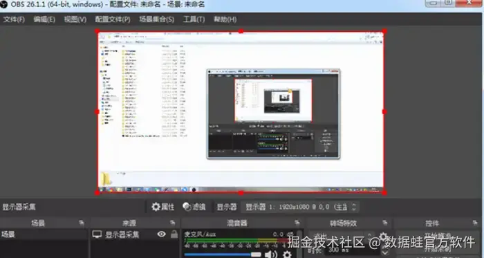Pop out the 混音器 dock panel icon
The width and height of the screenshot is (484, 258).
pos(297,223)
